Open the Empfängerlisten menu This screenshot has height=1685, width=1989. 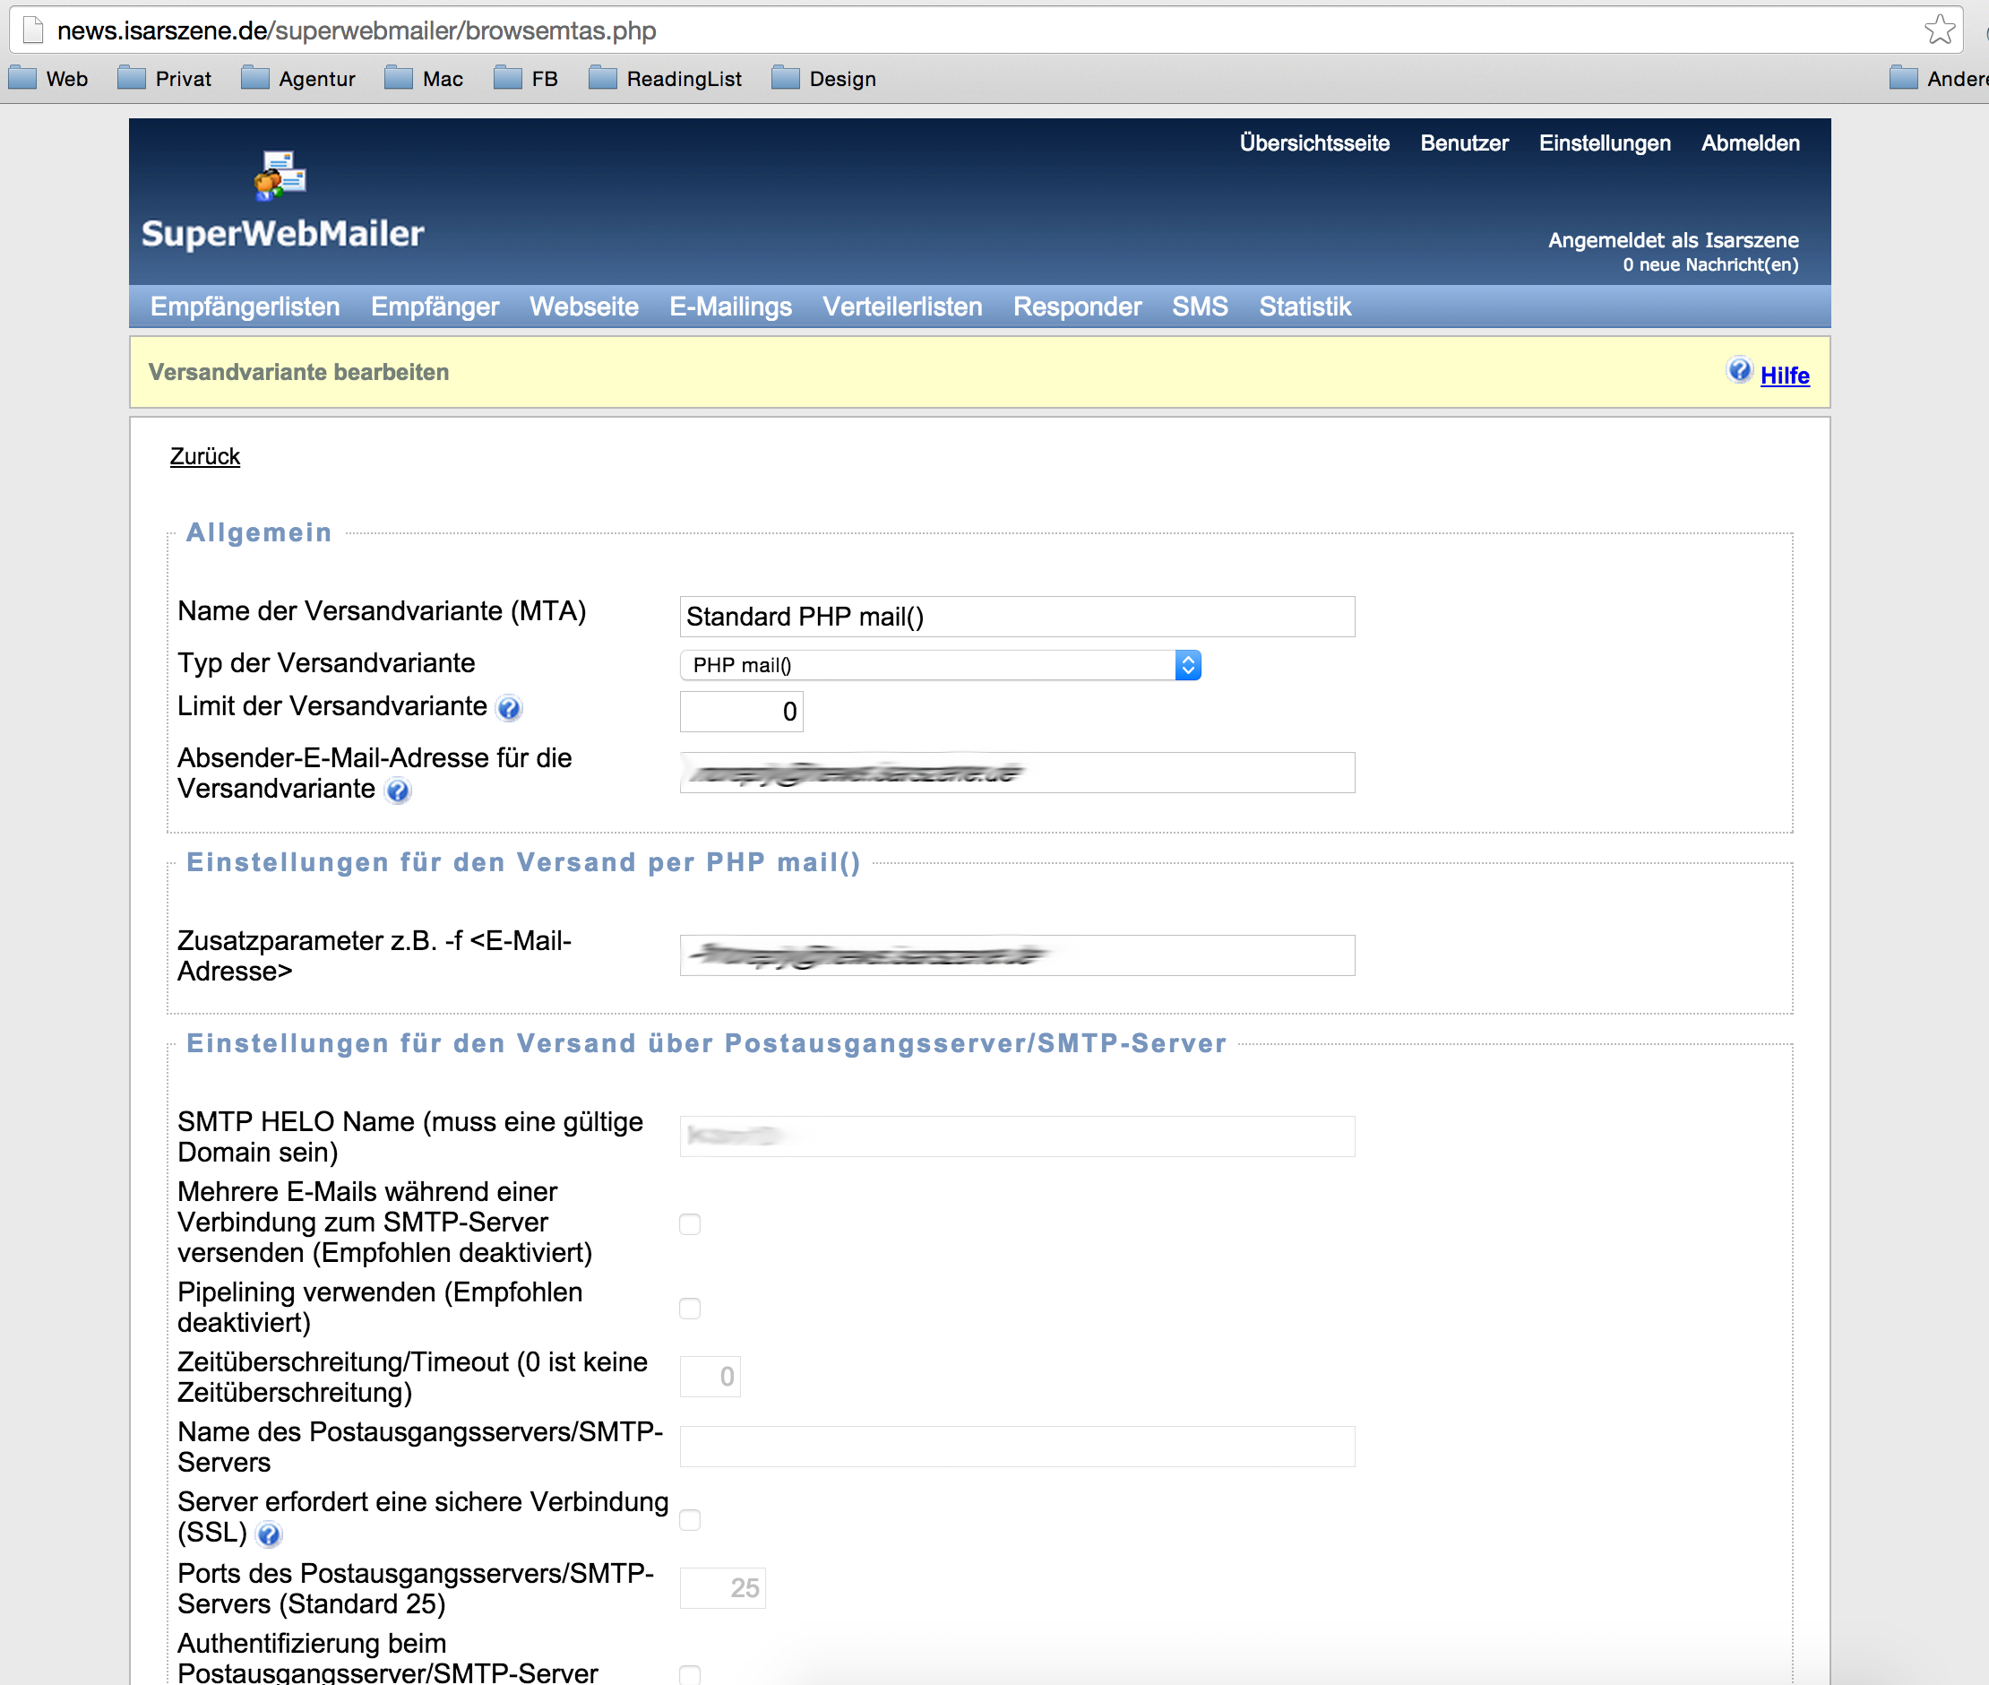tap(245, 307)
